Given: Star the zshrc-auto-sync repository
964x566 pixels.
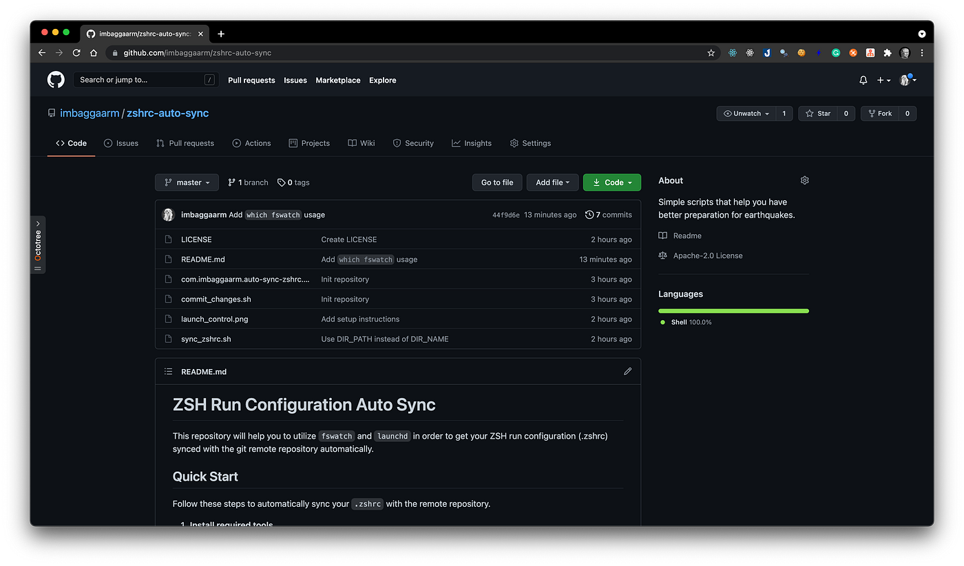Looking at the screenshot, I should point(817,113).
